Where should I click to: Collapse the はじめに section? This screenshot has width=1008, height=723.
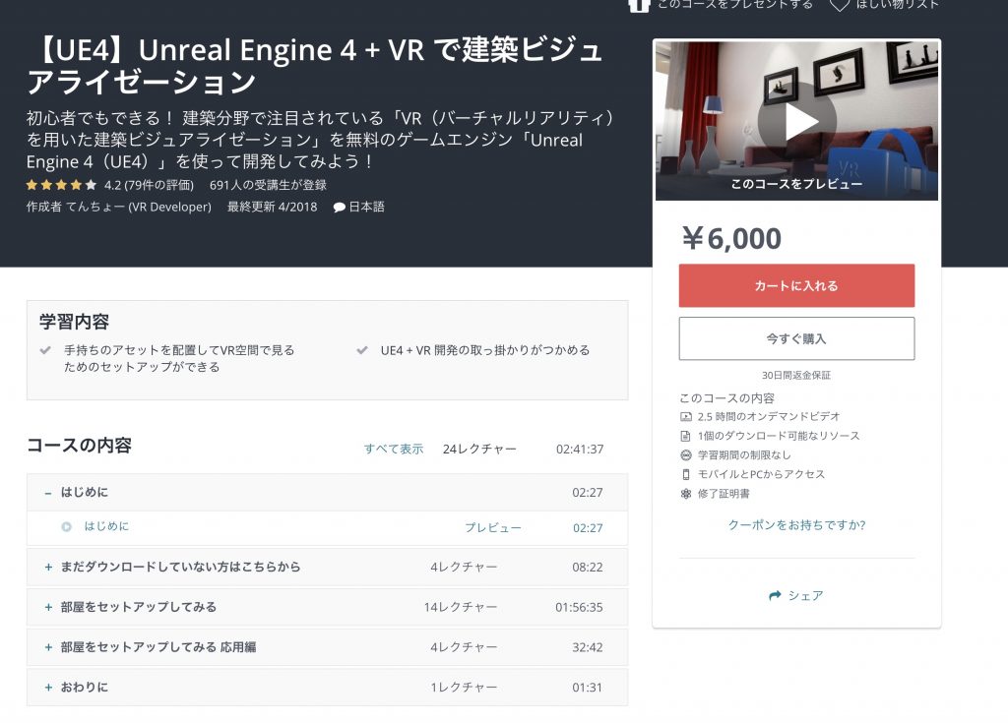[x=47, y=492]
